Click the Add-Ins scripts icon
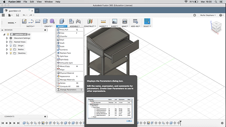Image resolution: width=226 pixels, height=127 pixels. [x=135, y=21]
